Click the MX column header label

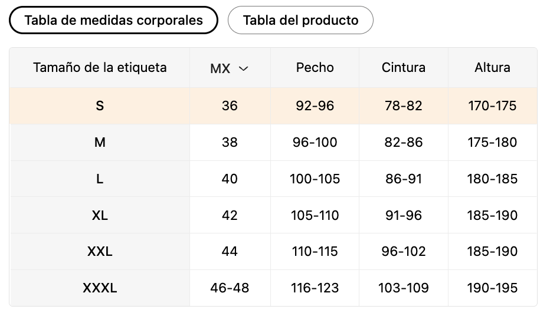[220, 68]
